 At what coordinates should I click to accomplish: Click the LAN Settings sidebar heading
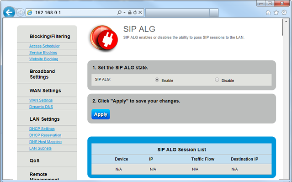pyautogui.click(x=44, y=119)
